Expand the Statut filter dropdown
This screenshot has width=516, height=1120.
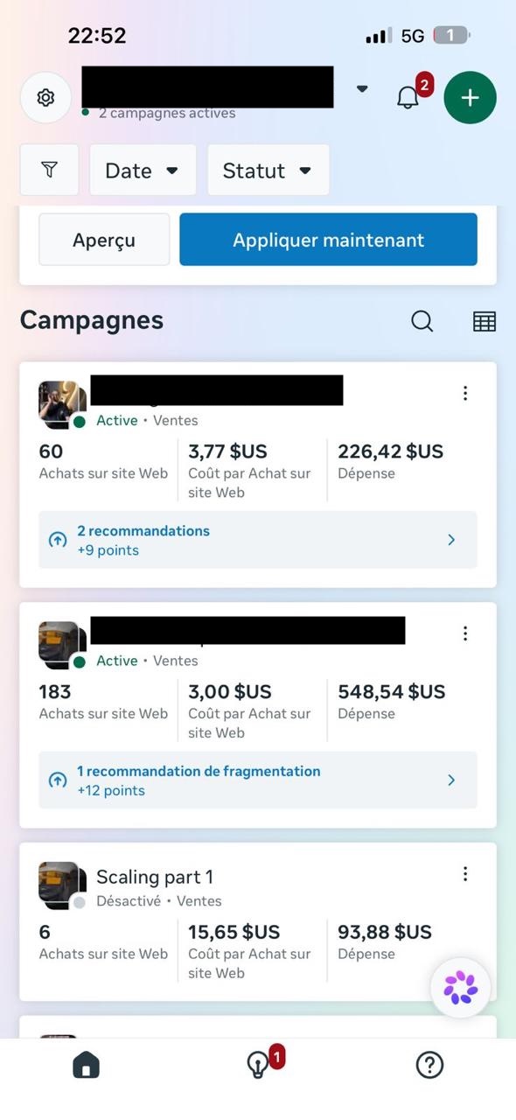[268, 170]
